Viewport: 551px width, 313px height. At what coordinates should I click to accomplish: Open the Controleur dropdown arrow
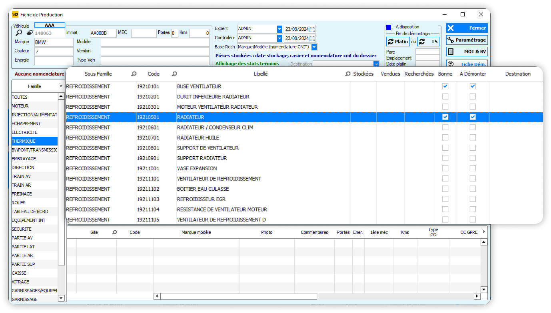pos(279,38)
